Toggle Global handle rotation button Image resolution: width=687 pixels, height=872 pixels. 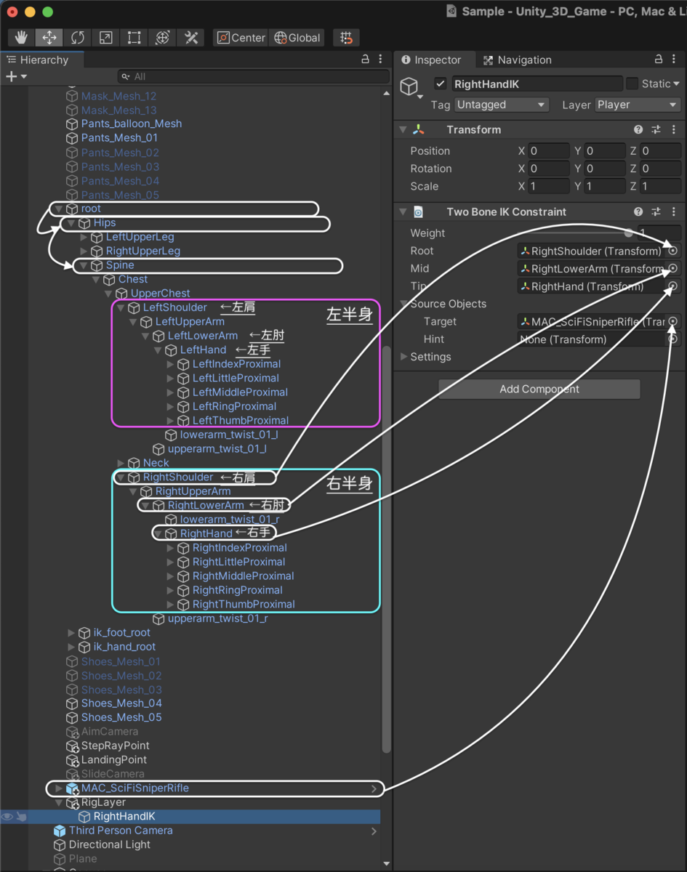(x=297, y=38)
